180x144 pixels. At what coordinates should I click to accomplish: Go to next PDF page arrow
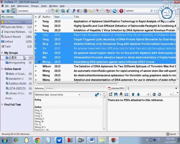pyautogui.click(x=138, y=94)
